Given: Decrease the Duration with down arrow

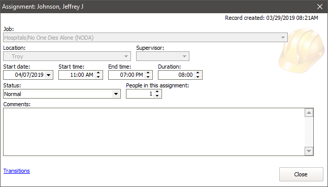Looking at the screenshot, I should click(198, 77).
